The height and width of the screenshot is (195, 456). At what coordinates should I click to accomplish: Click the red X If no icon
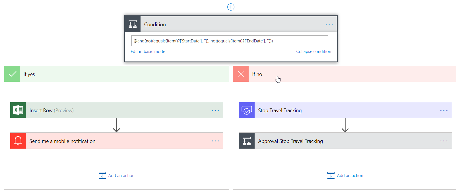point(241,74)
